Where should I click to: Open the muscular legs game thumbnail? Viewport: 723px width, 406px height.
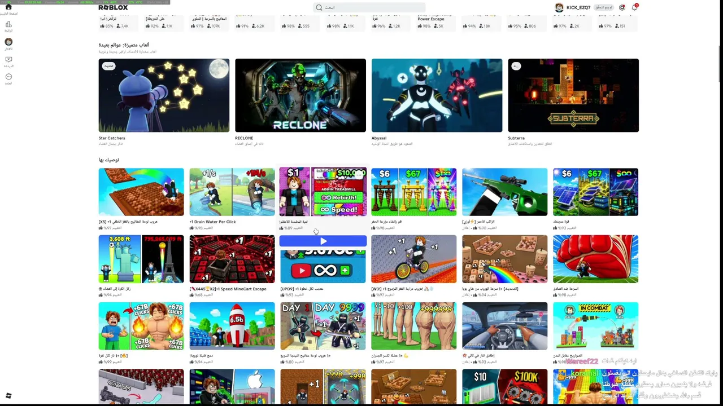point(414,326)
